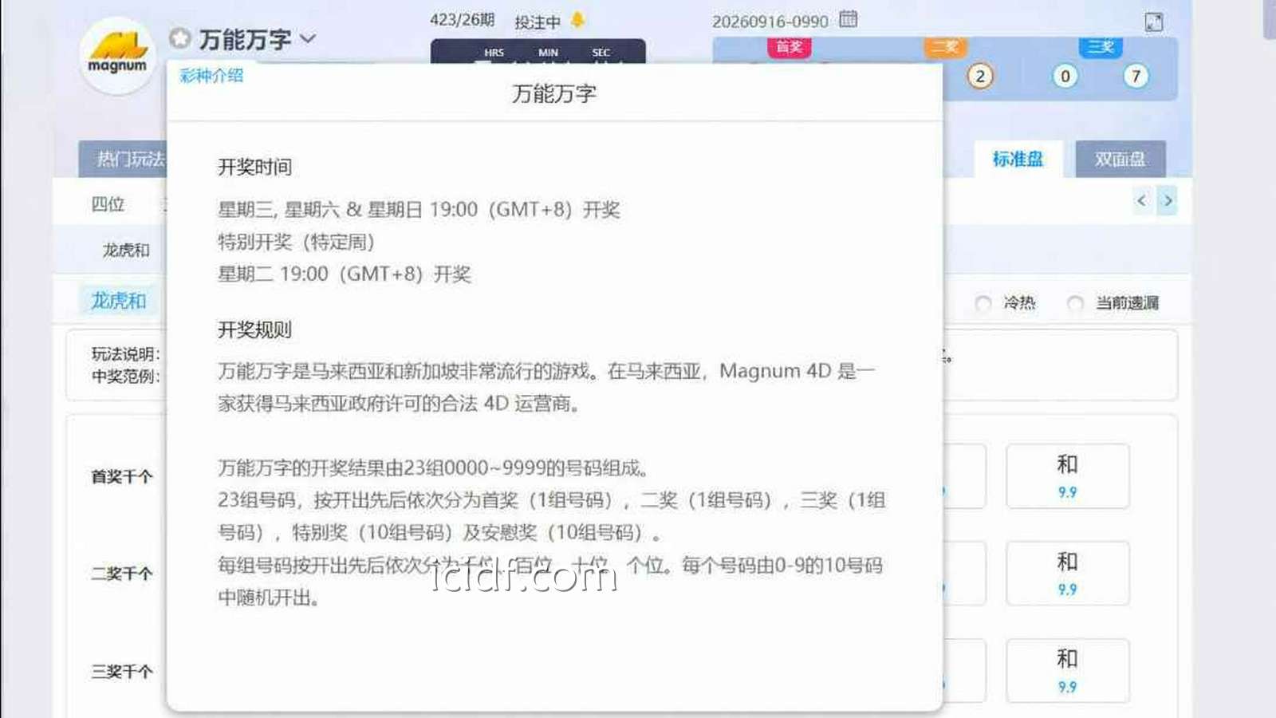
Task: Click the Magnum logo icon
Action: [x=118, y=55]
